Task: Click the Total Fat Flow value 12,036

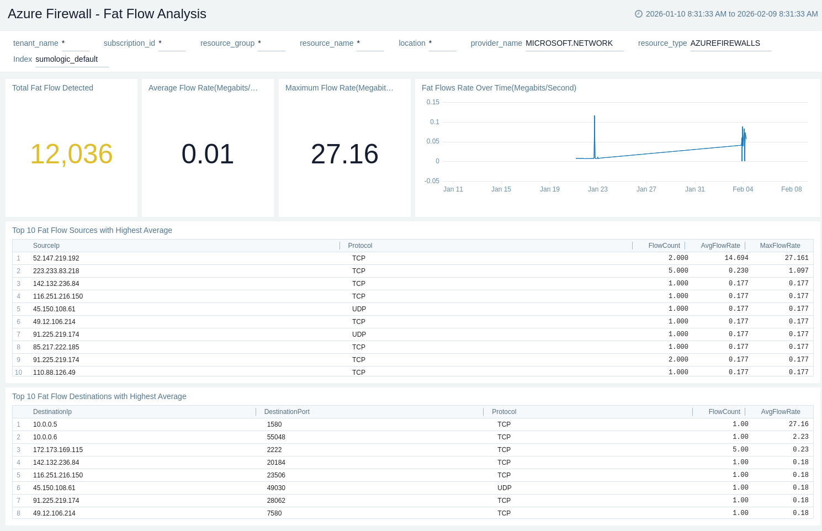Action: (x=71, y=154)
